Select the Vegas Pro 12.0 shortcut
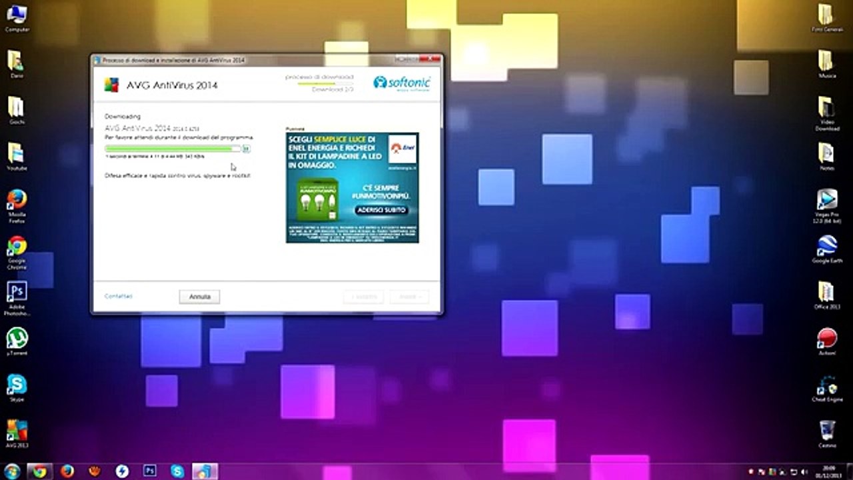The height and width of the screenshot is (480, 853). pos(826,206)
